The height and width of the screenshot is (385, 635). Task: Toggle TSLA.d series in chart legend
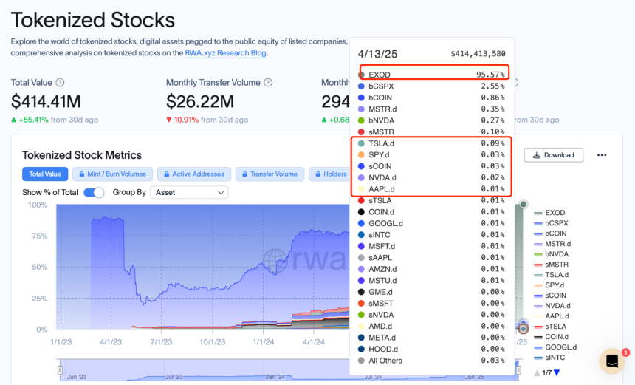point(552,275)
